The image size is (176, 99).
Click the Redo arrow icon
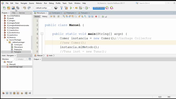click(29, 8)
